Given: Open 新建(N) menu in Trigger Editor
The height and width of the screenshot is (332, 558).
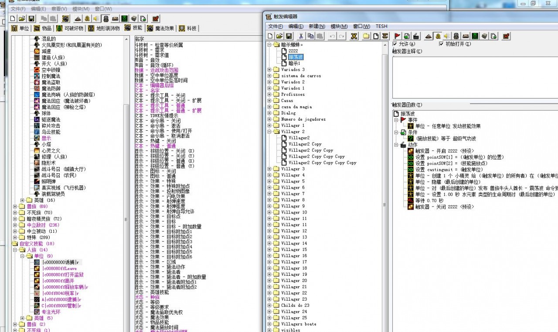Looking at the screenshot, I should tap(317, 26).
